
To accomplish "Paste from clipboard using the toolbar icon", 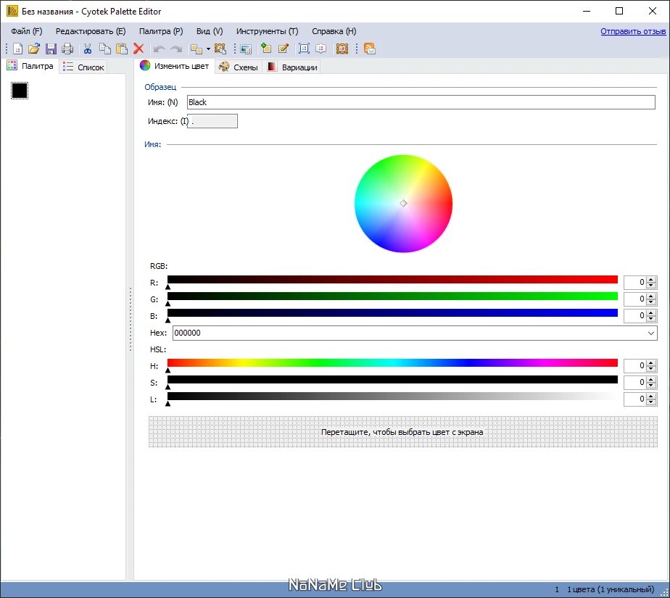I will pos(122,49).
